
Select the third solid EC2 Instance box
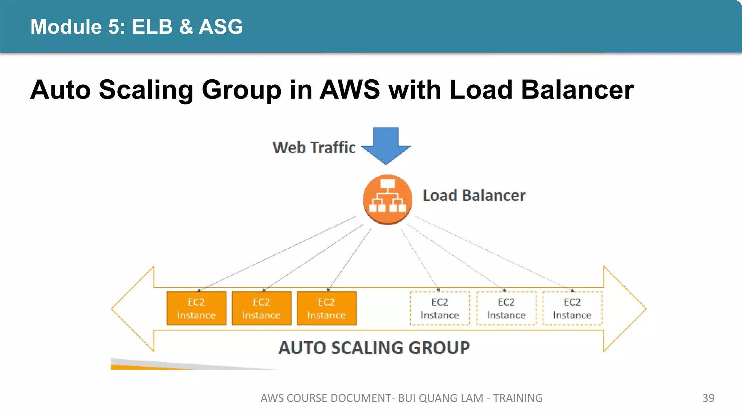[326, 308]
